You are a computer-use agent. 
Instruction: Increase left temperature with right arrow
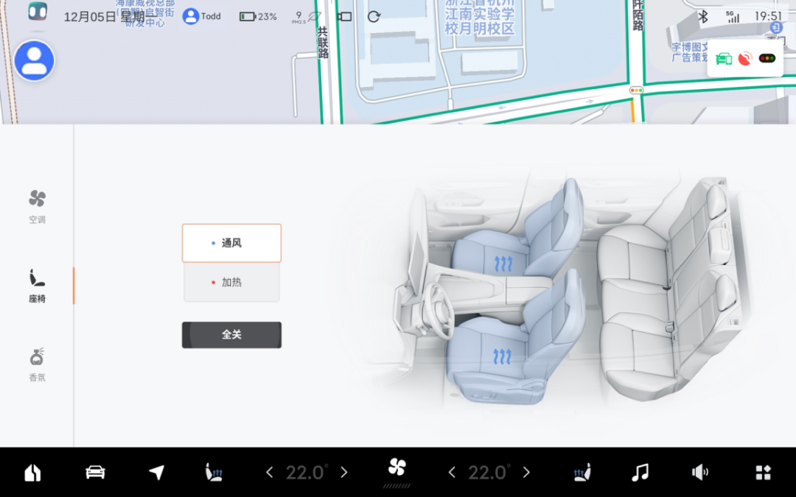[x=343, y=473]
